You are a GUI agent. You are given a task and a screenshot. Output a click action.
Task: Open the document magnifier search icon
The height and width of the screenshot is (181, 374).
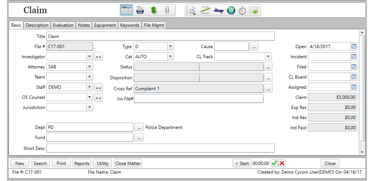pyautogui.click(x=191, y=11)
